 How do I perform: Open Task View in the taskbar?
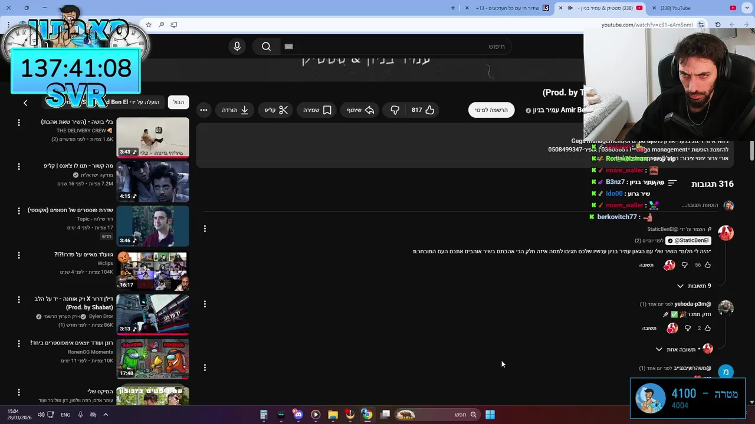pos(385,415)
